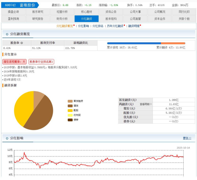Click the circle icon before 分红影响
Image resolution: width=197 pixels, height=180 pixels.
click(6, 138)
